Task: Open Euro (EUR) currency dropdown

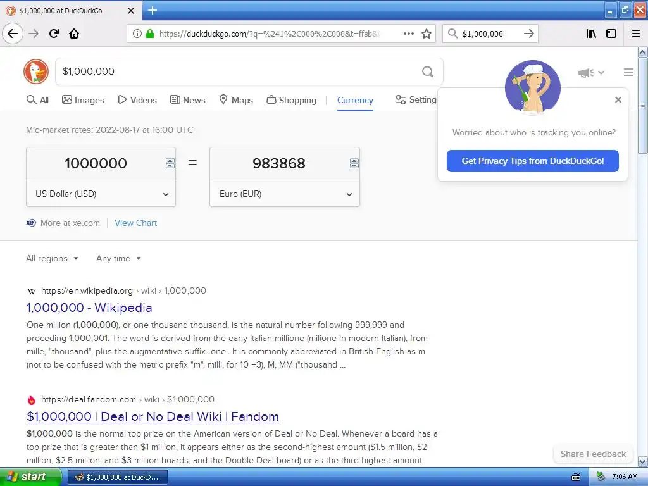Action: (x=285, y=194)
